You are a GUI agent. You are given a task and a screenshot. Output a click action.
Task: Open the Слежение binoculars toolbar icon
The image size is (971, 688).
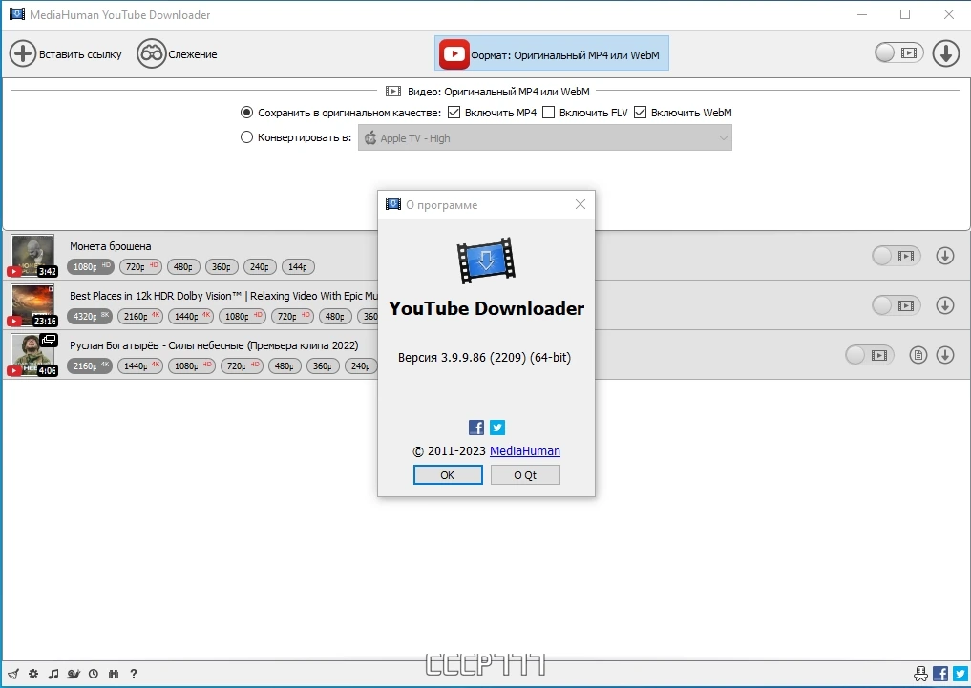151,53
